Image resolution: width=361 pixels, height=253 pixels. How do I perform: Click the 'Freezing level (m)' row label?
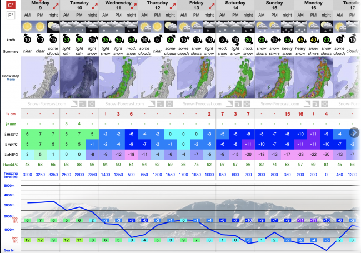point(11,175)
